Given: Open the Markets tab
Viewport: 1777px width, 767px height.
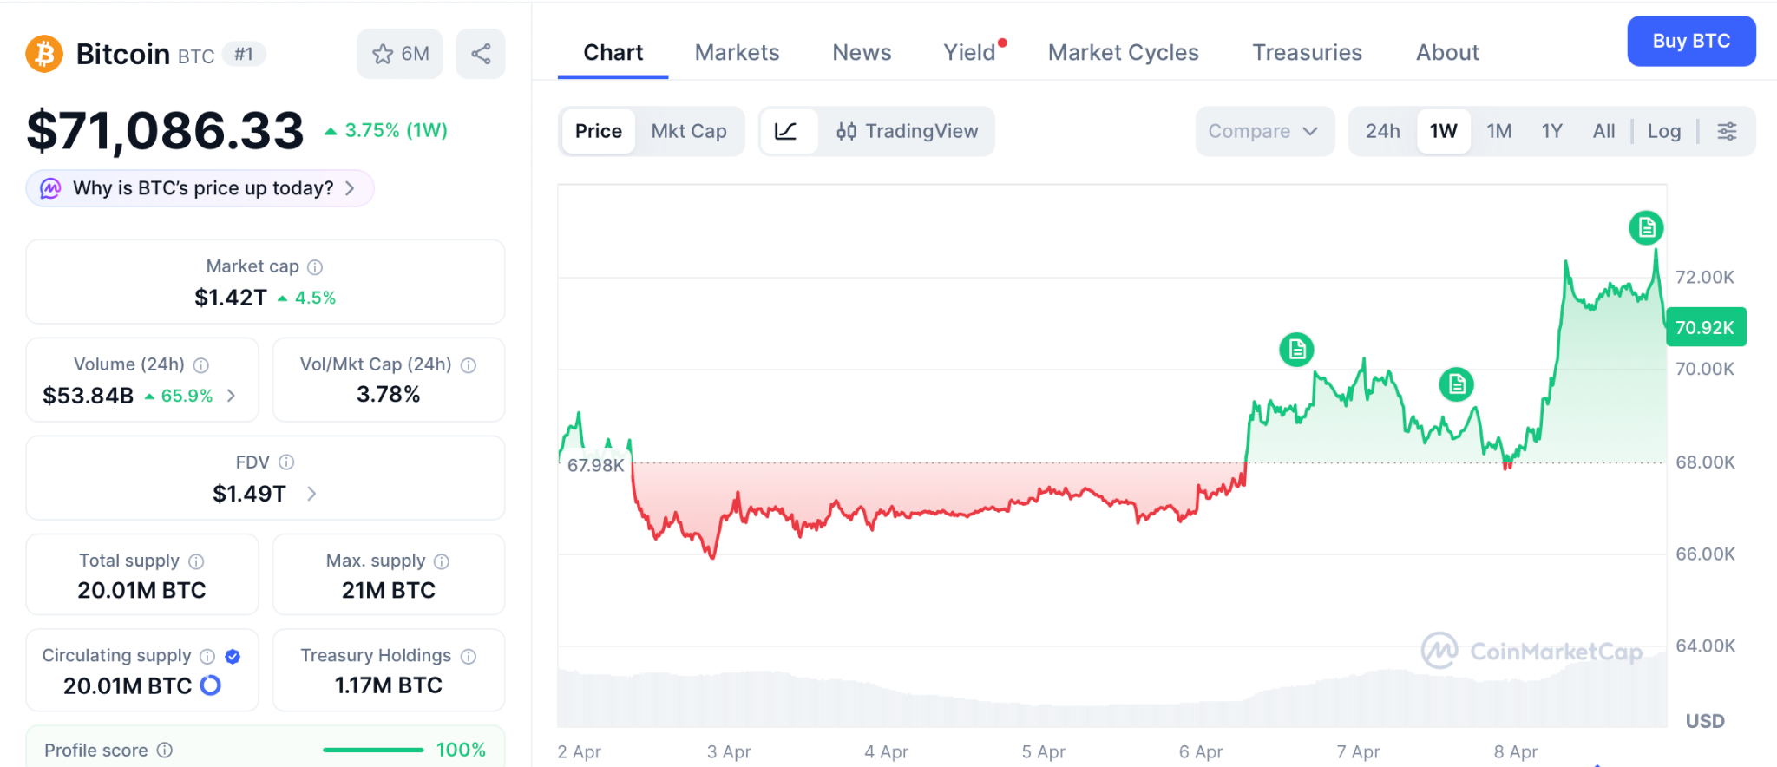Looking at the screenshot, I should (737, 53).
